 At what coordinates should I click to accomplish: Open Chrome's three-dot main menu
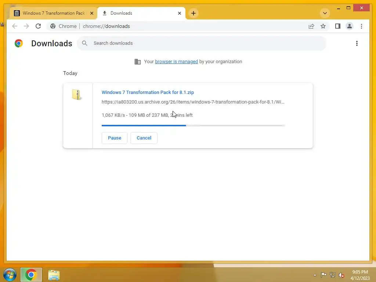361,26
